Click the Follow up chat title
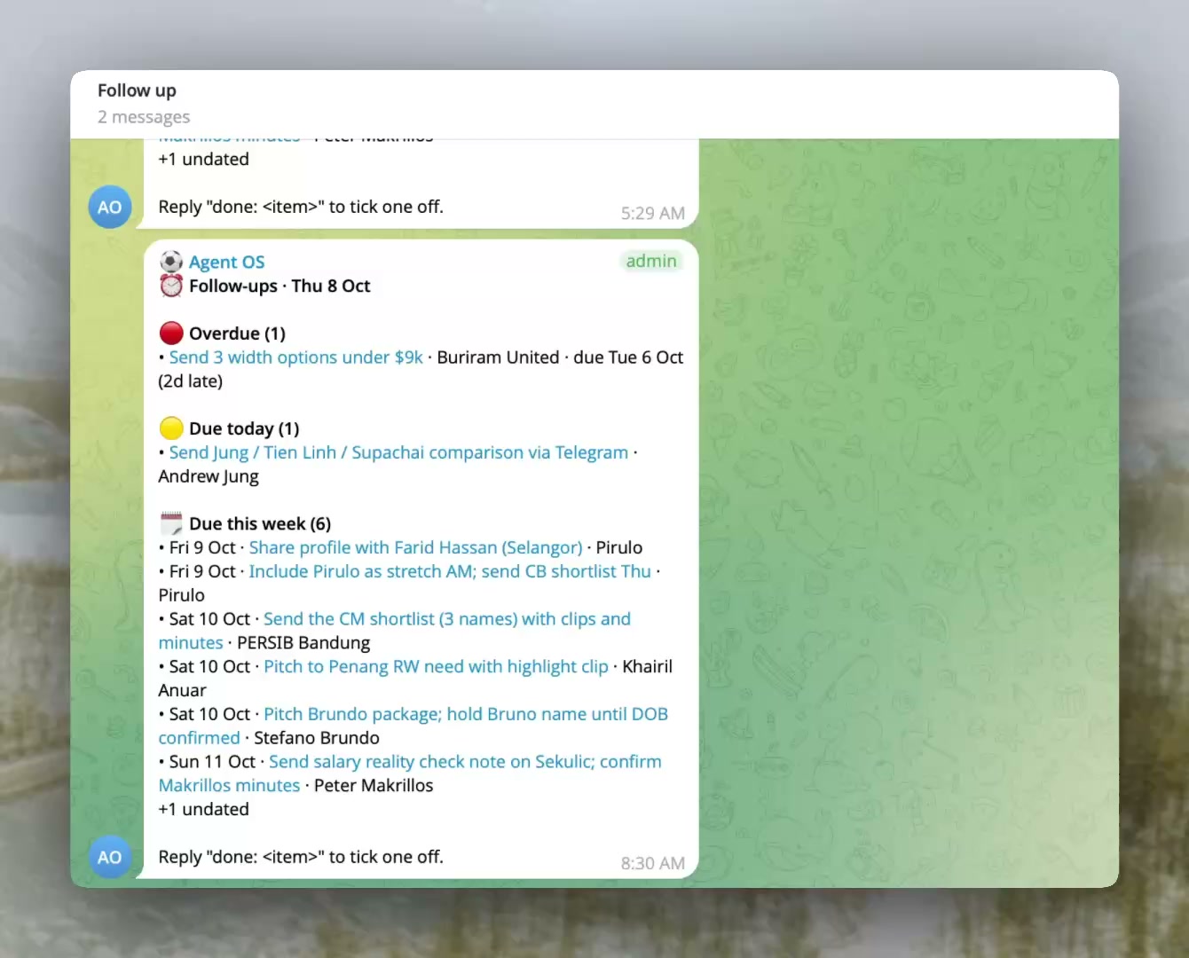Viewport: 1189px width, 958px height. coord(137,90)
